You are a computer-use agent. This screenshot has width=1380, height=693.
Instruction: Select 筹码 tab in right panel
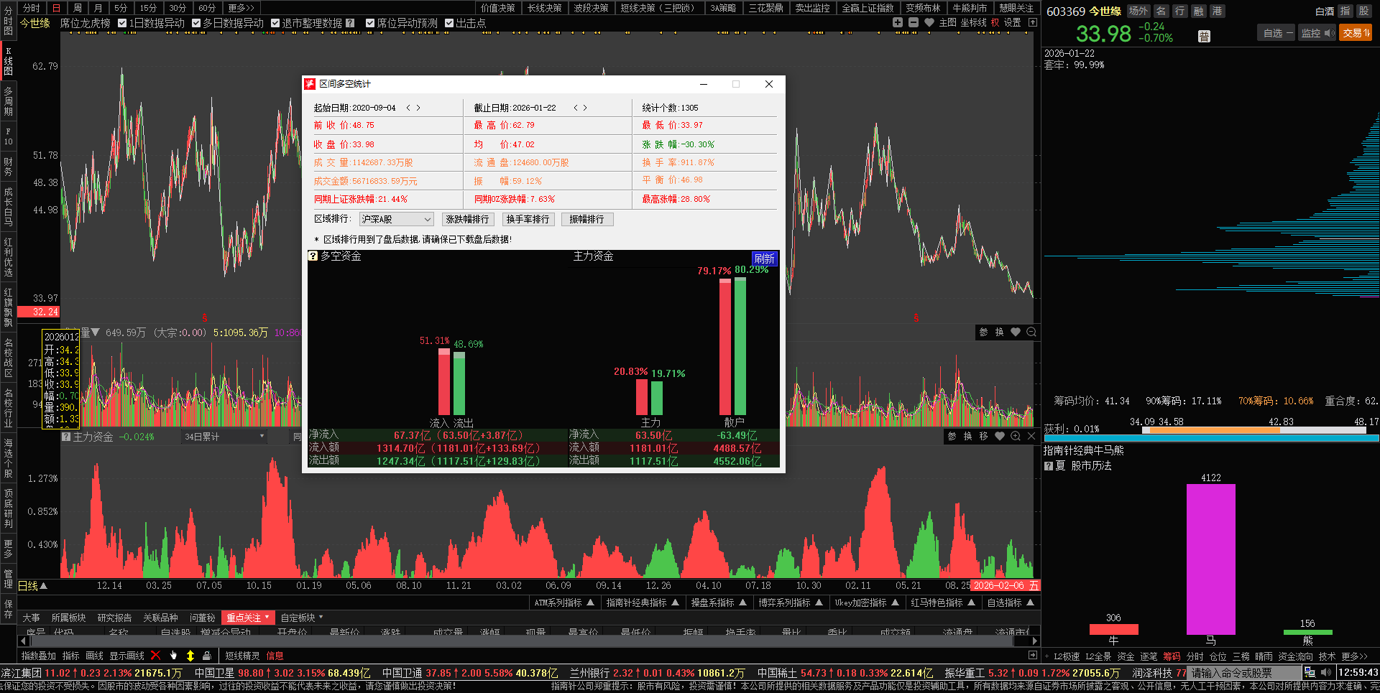[1172, 656]
